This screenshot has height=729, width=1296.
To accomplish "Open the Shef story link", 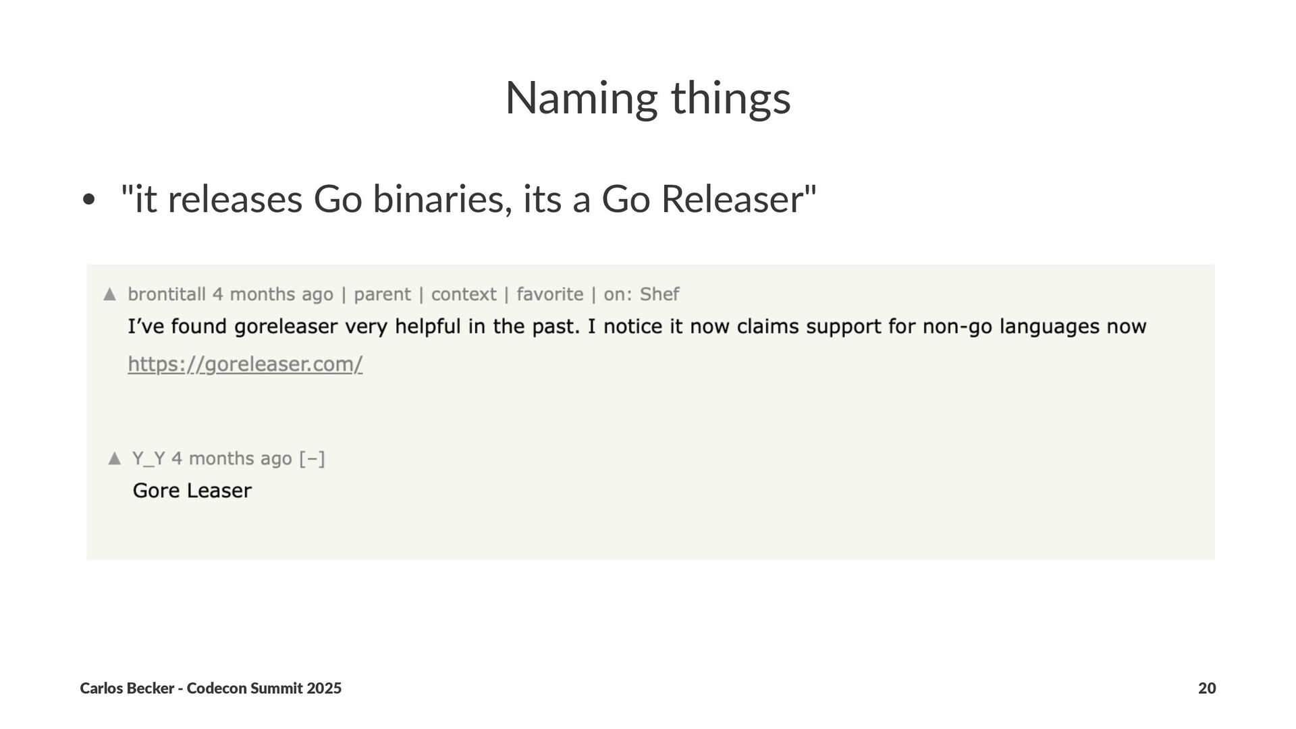I will pyautogui.click(x=659, y=294).
